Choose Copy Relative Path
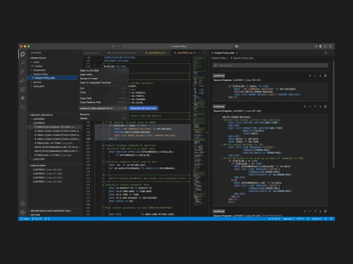The image size is (353, 264). point(103,102)
